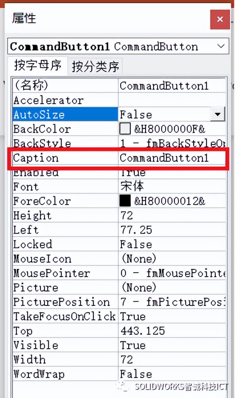Select the MousePointer property value
This screenshot has width=235, height=398.
(x=172, y=273)
